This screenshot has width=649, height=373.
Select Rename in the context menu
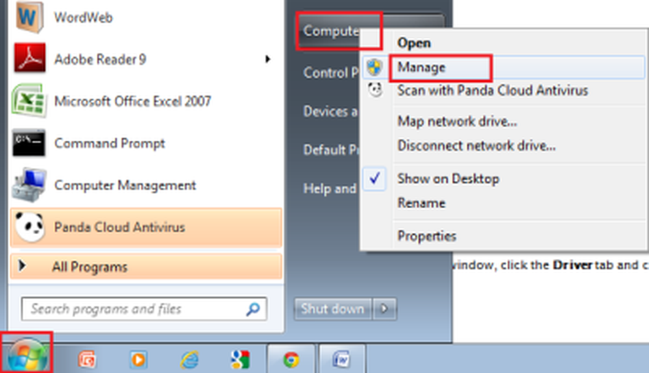pos(421,203)
